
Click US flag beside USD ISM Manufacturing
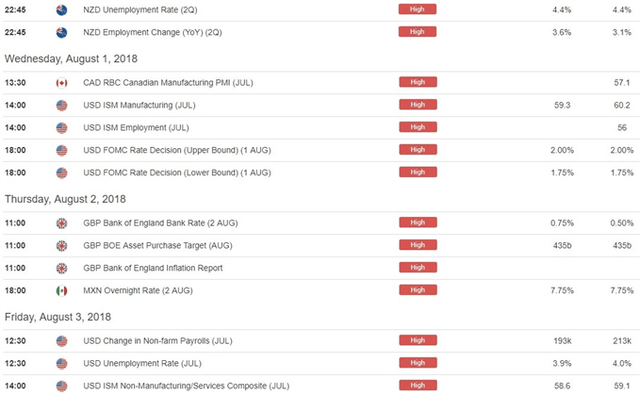click(61, 106)
